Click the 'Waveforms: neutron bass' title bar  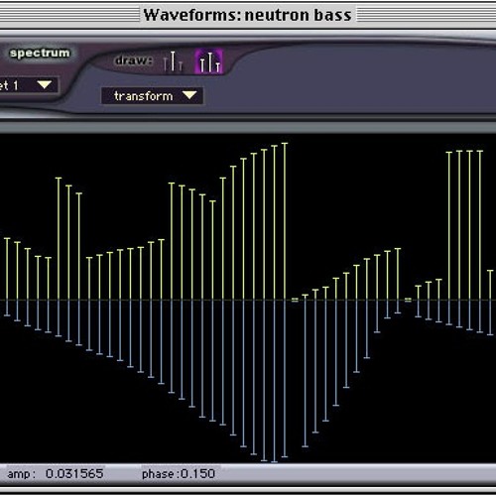248,15
